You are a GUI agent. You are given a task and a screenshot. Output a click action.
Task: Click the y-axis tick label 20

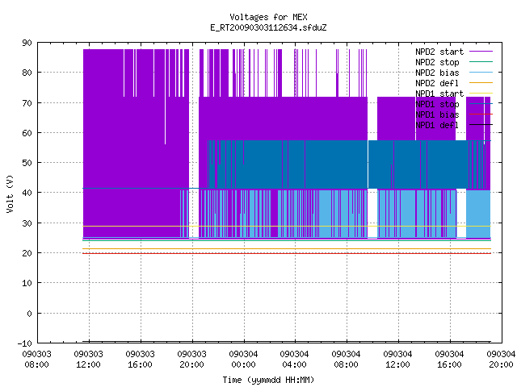pos(27,253)
